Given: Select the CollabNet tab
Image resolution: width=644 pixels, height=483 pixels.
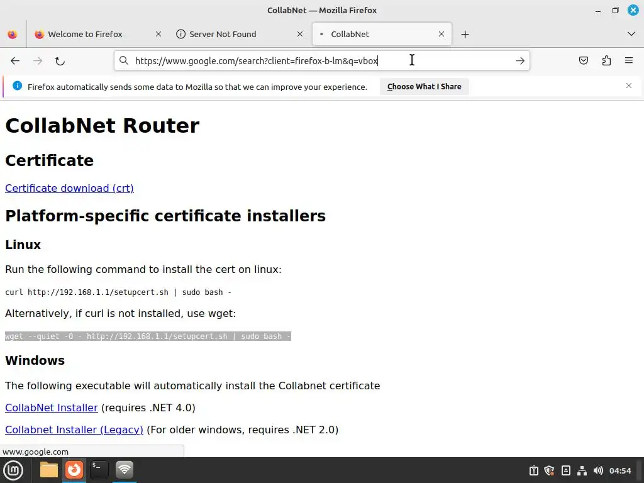Looking at the screenshot, I should 382,34.
